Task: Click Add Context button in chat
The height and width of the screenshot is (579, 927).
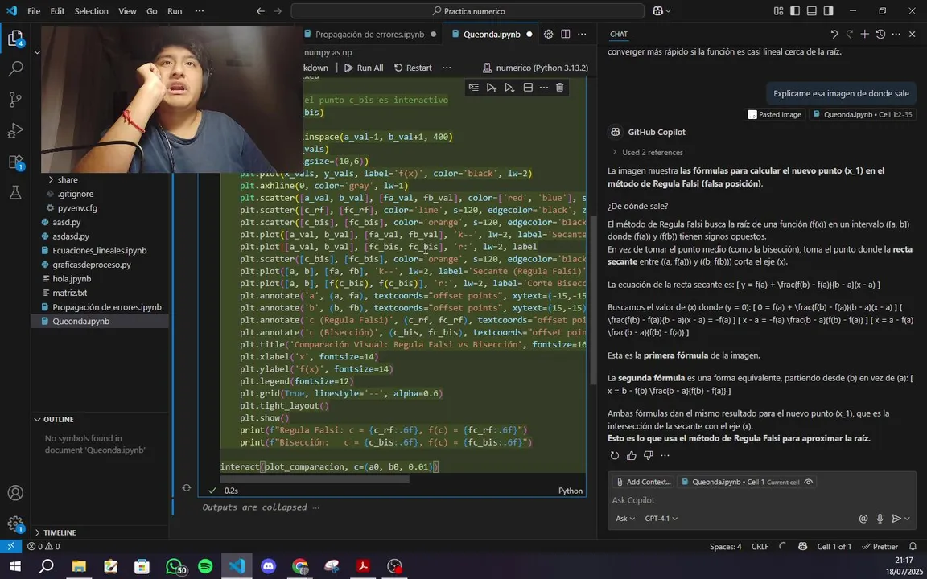Action: 643,482
